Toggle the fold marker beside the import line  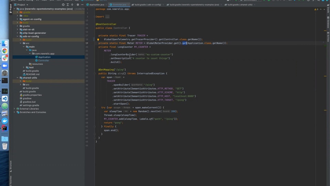point(95,17)
